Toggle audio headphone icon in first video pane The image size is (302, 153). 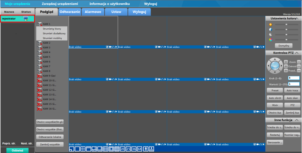pyautogui.click(x=113, y=47)
